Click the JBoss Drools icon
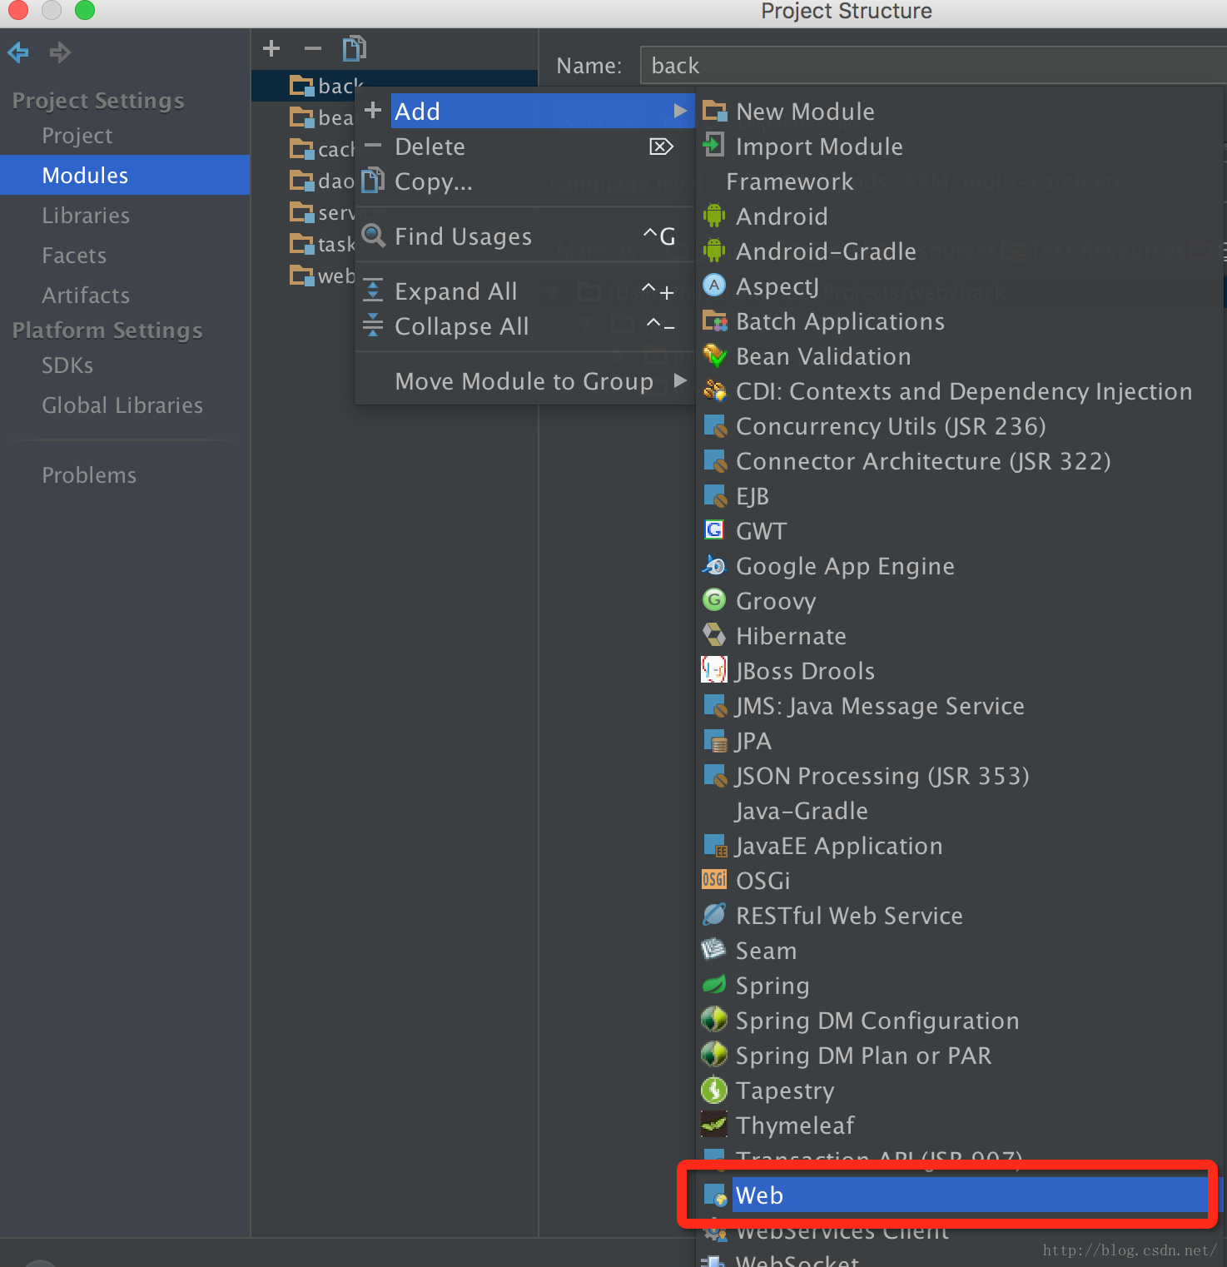The height and width of the screenshot is (1267, 1227). [x=714, y=670]
